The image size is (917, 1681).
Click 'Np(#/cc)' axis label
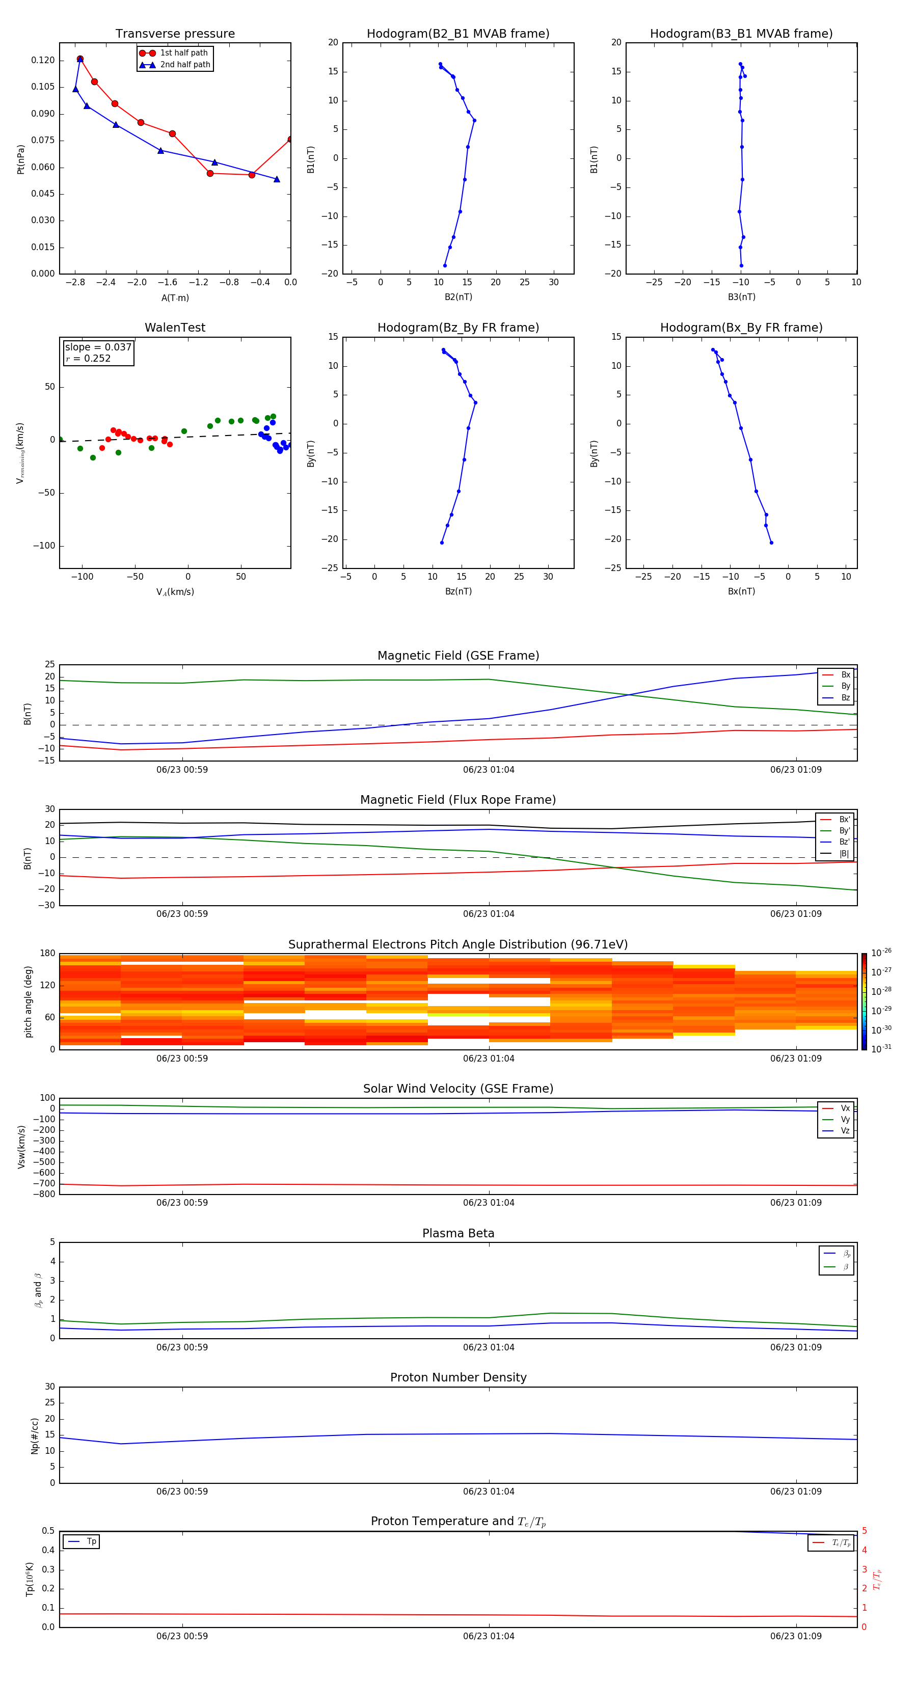[35, 1435]
